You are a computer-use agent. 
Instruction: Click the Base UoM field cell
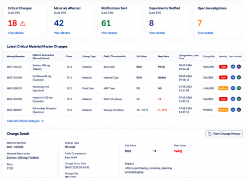(109, 67)
